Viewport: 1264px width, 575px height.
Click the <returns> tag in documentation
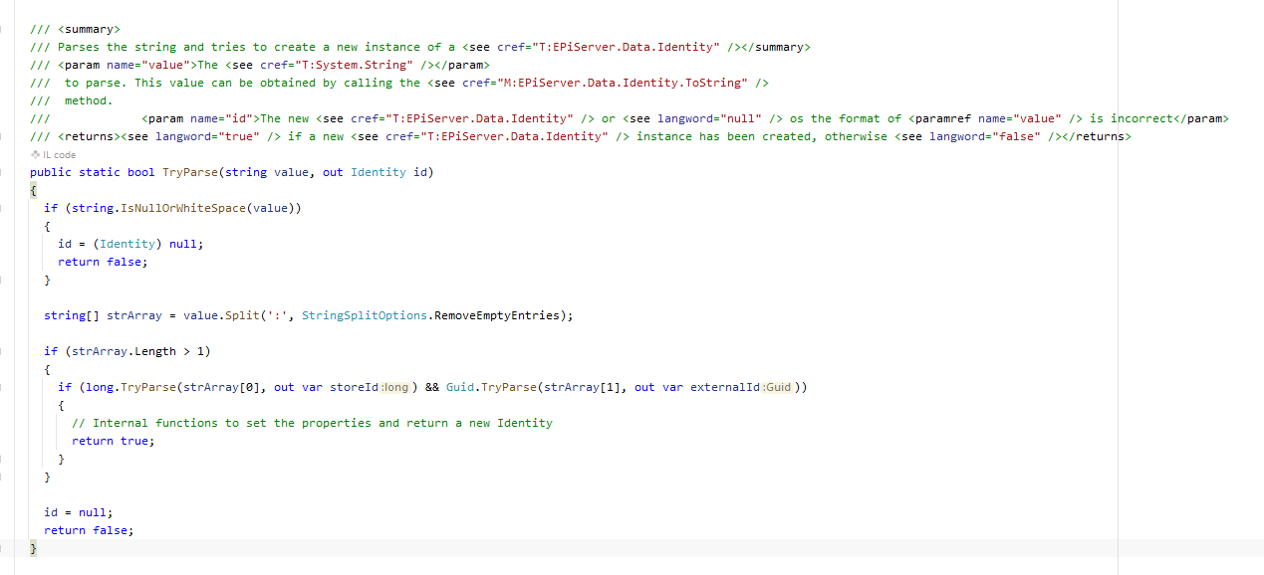point(90,136)
